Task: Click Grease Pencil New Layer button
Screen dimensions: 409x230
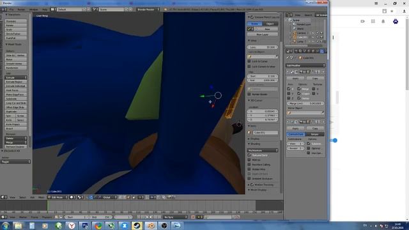Action: click(x=263, y=34)
